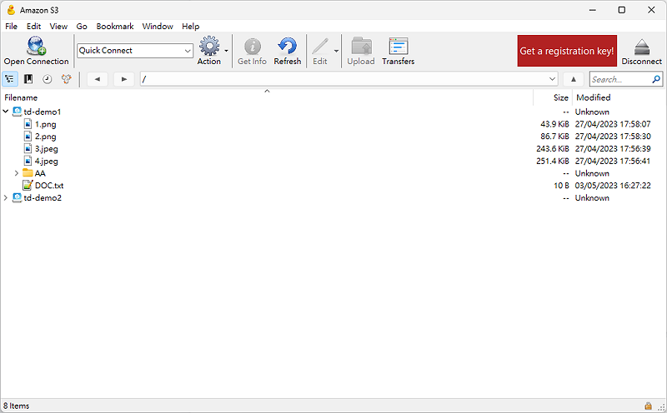Viewport: 667px width, 413px height.
Task: Open the Go menu
Action: pyautogui.click(x=82, y=27)
